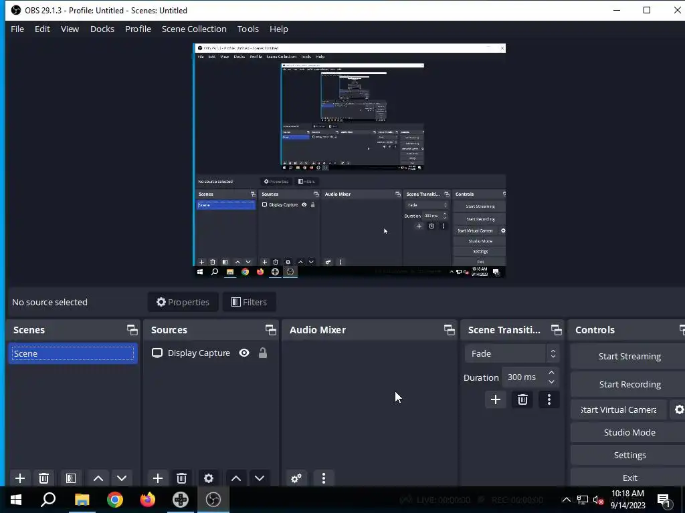Open Windows Start menu
685x513 pixels.
tap(16, 500)
